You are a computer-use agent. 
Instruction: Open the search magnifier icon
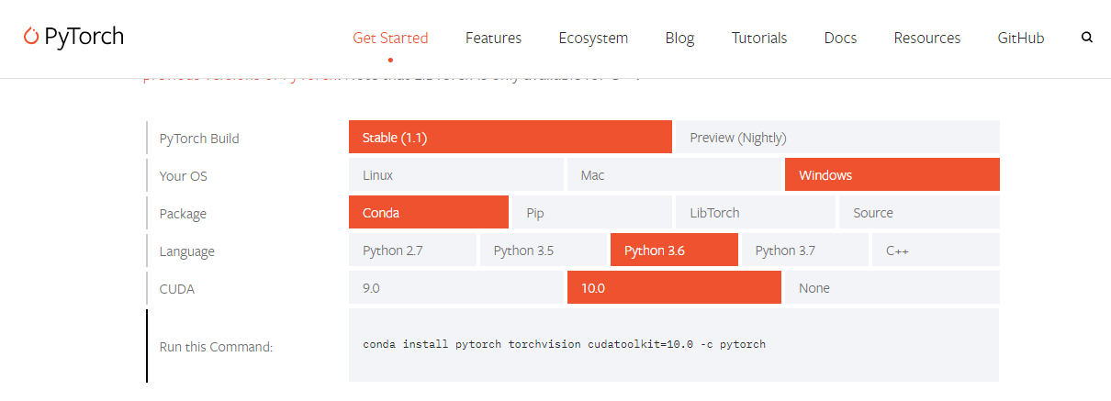pos(1087,38)
